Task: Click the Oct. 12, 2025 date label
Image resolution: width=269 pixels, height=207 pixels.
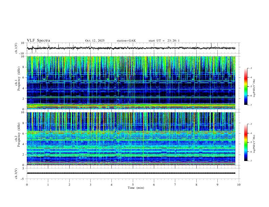Action: pyautogui.click(x=95, y=41)
